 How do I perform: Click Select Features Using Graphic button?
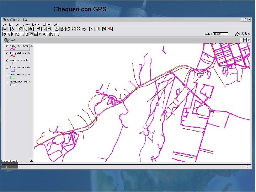tap(92, 29)
